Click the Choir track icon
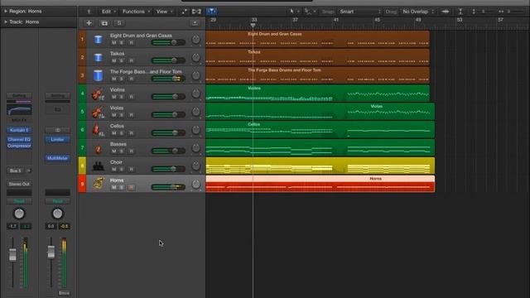Image resolution: width=530 pixels, height=298 pixels. tap(98, 166)
